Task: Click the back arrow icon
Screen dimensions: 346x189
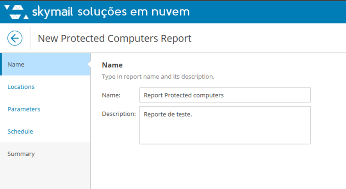Action: tap(15, 38)
